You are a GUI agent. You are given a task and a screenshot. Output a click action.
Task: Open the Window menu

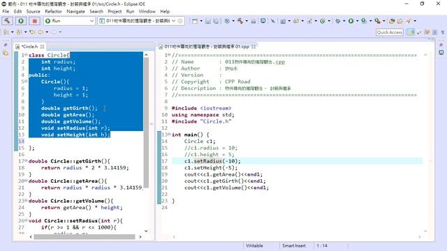click(147, 11)
